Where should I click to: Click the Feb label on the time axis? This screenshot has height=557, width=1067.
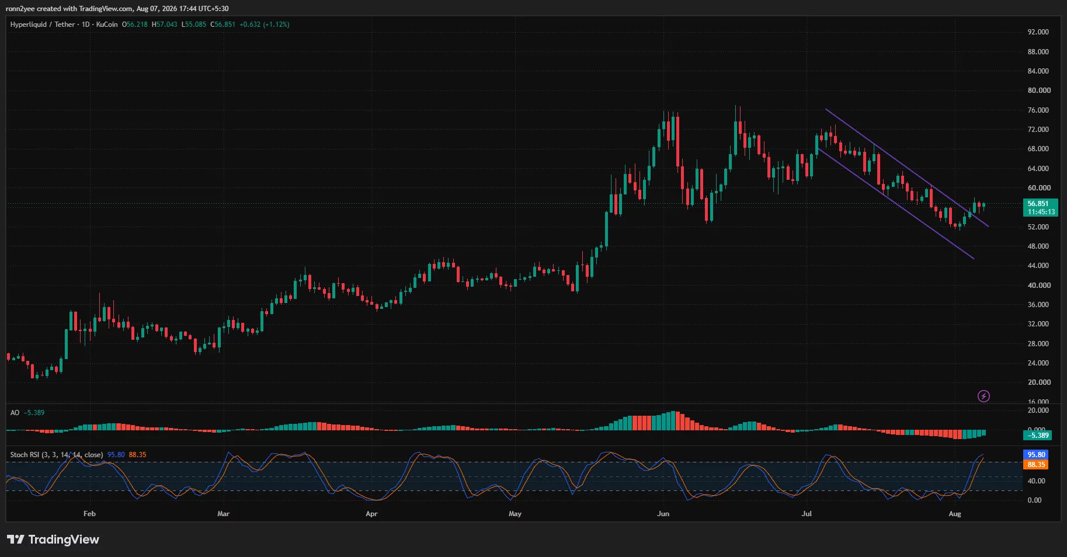(x=89, y=514)
